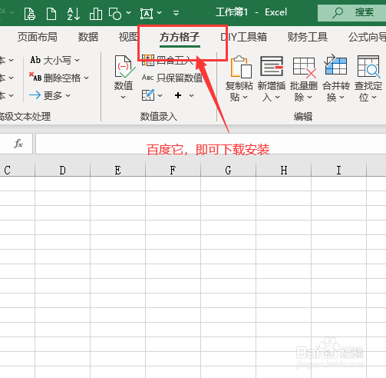This screenshot has height=378, width=386.
Task: Click the fx insert function button
Action: (x=18, y=144)
